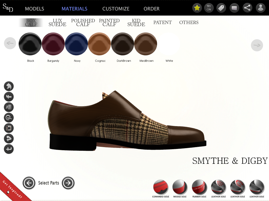Open the price tag icon
The image size is (269, 201).
221,8
